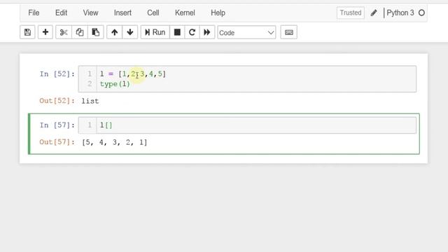Click the kernel idle circle indicator
This screenshot has height=252, width=448.
[421, 13]
